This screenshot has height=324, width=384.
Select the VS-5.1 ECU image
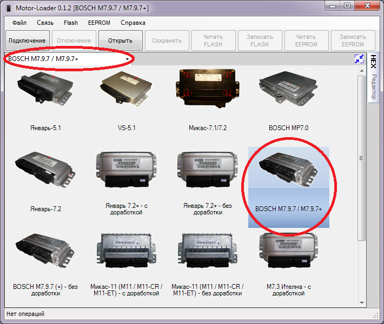pyautogui.click(x=126, y=89)
